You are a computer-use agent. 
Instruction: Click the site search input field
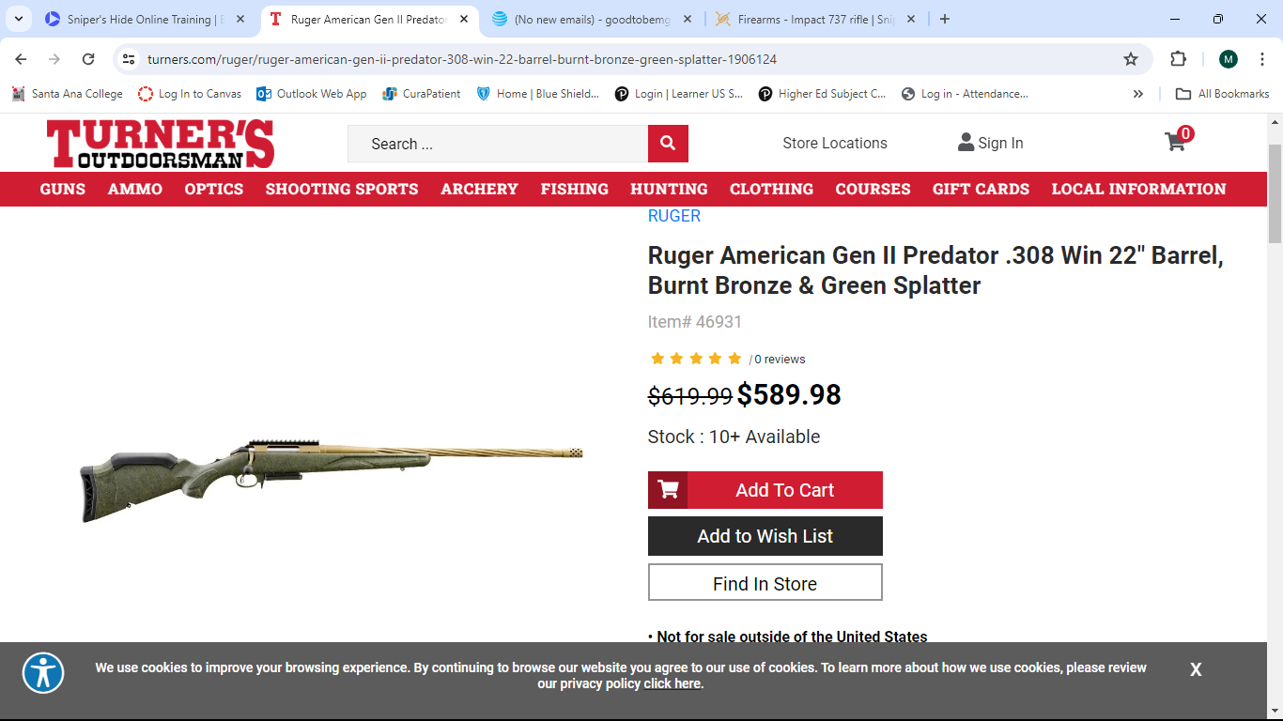coord(498,144)
